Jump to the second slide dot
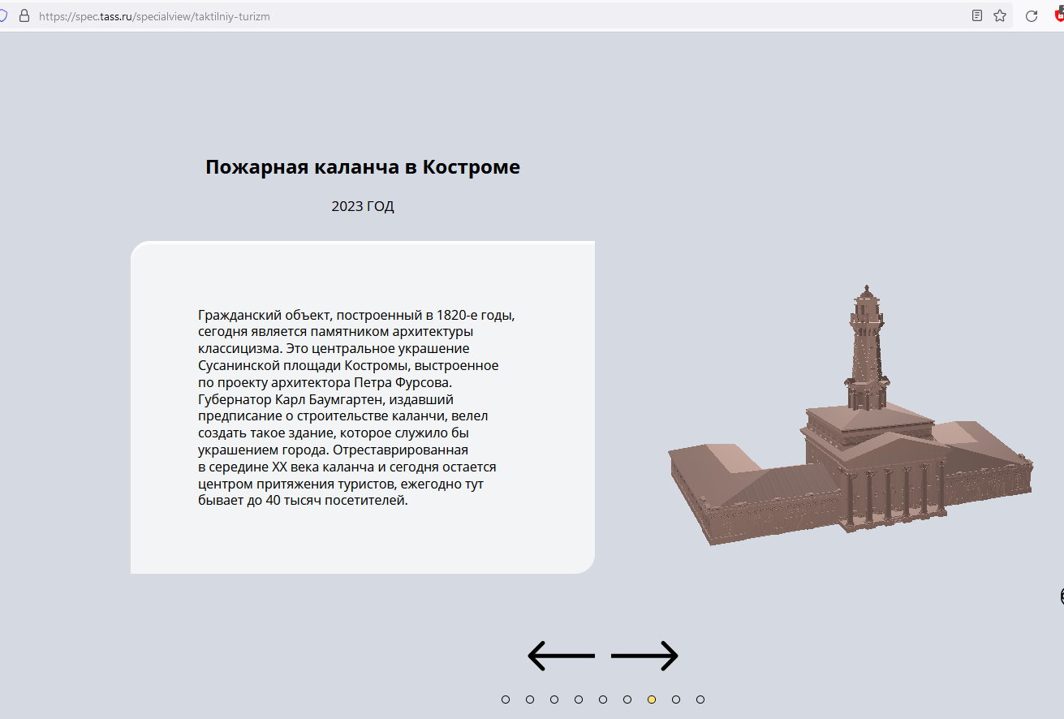 click(530, 700)
